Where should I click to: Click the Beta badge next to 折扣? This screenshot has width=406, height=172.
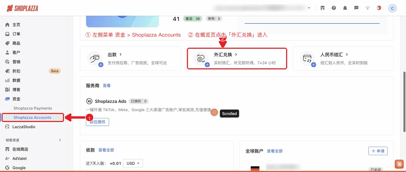click(x=55, y=71)
